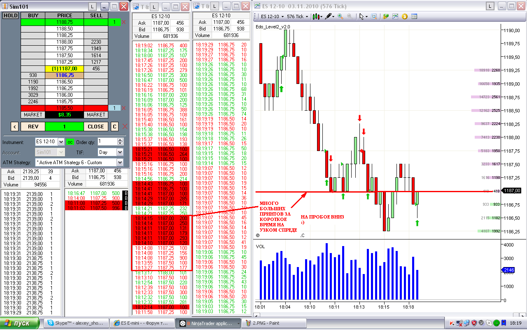This screenshot has height=330, width=527.
Task: Click the yellow 1187,00 price cell
Action: [64, 69]
